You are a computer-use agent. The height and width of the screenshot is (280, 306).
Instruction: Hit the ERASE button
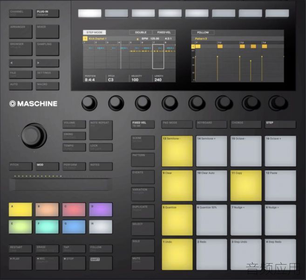[47, 249]
